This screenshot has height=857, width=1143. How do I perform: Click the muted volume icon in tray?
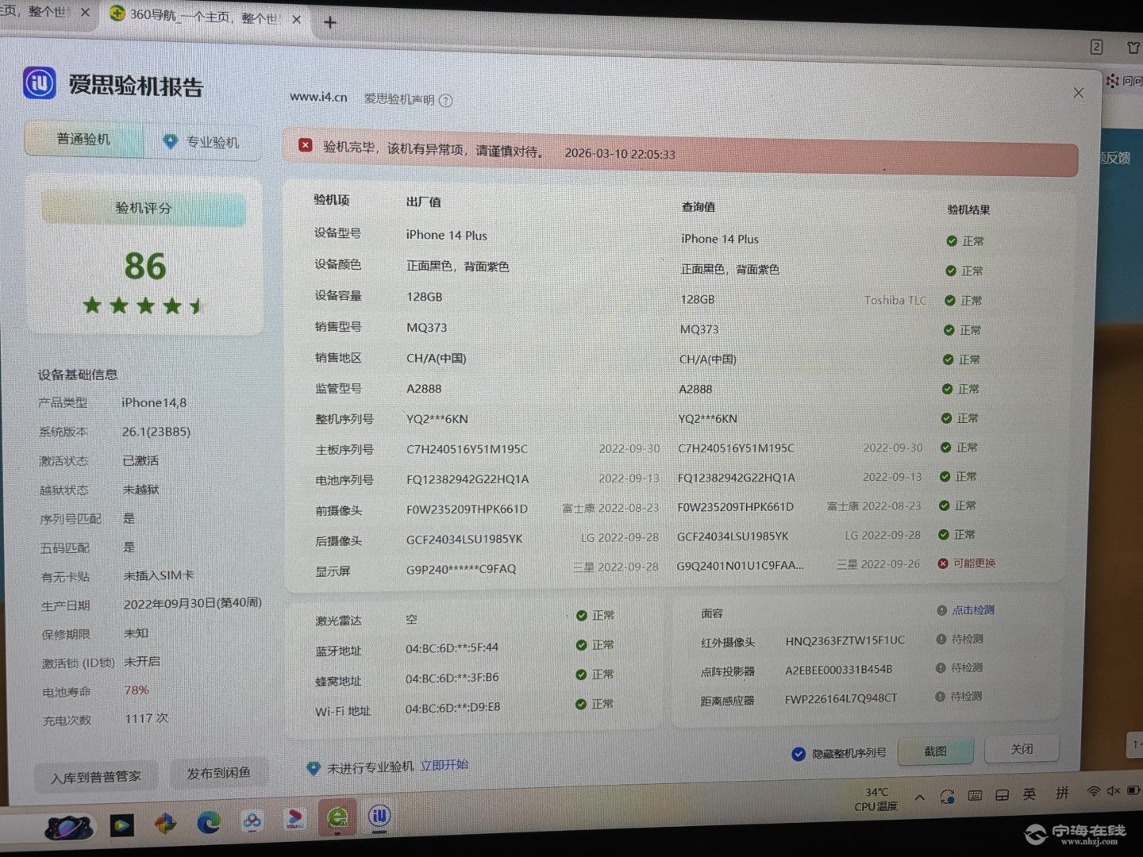1114,791
